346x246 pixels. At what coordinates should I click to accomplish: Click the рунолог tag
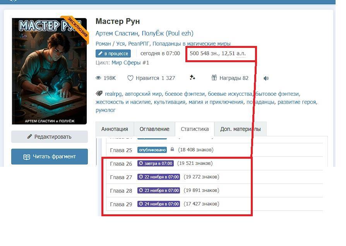coord(106,110)
